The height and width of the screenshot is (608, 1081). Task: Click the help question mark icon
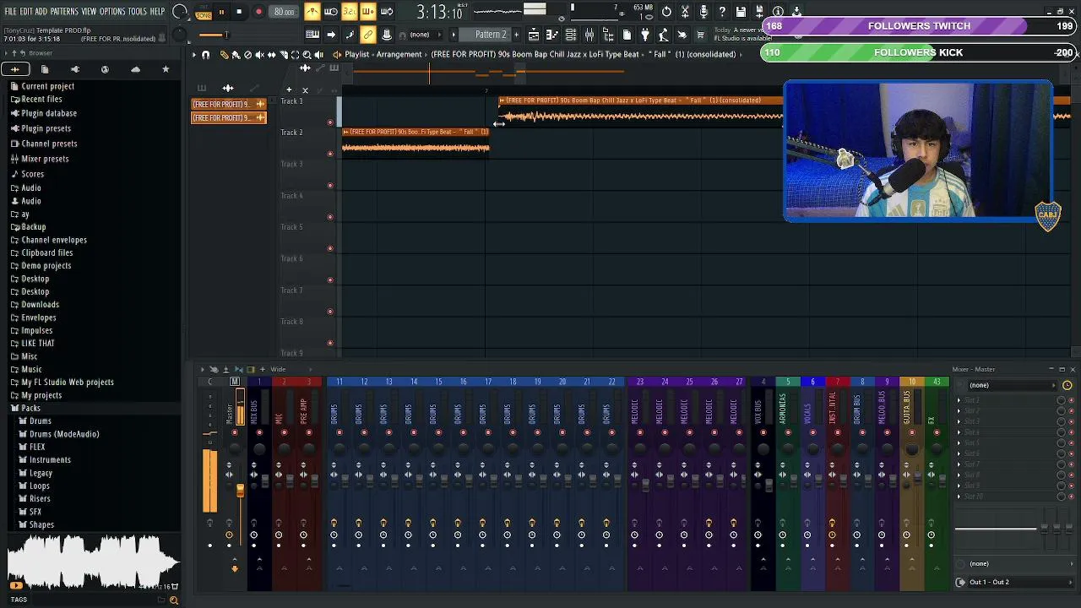point(722,12)
